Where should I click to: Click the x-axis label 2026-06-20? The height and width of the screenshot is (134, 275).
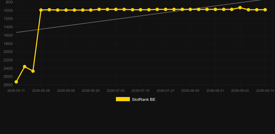[91, 91]
